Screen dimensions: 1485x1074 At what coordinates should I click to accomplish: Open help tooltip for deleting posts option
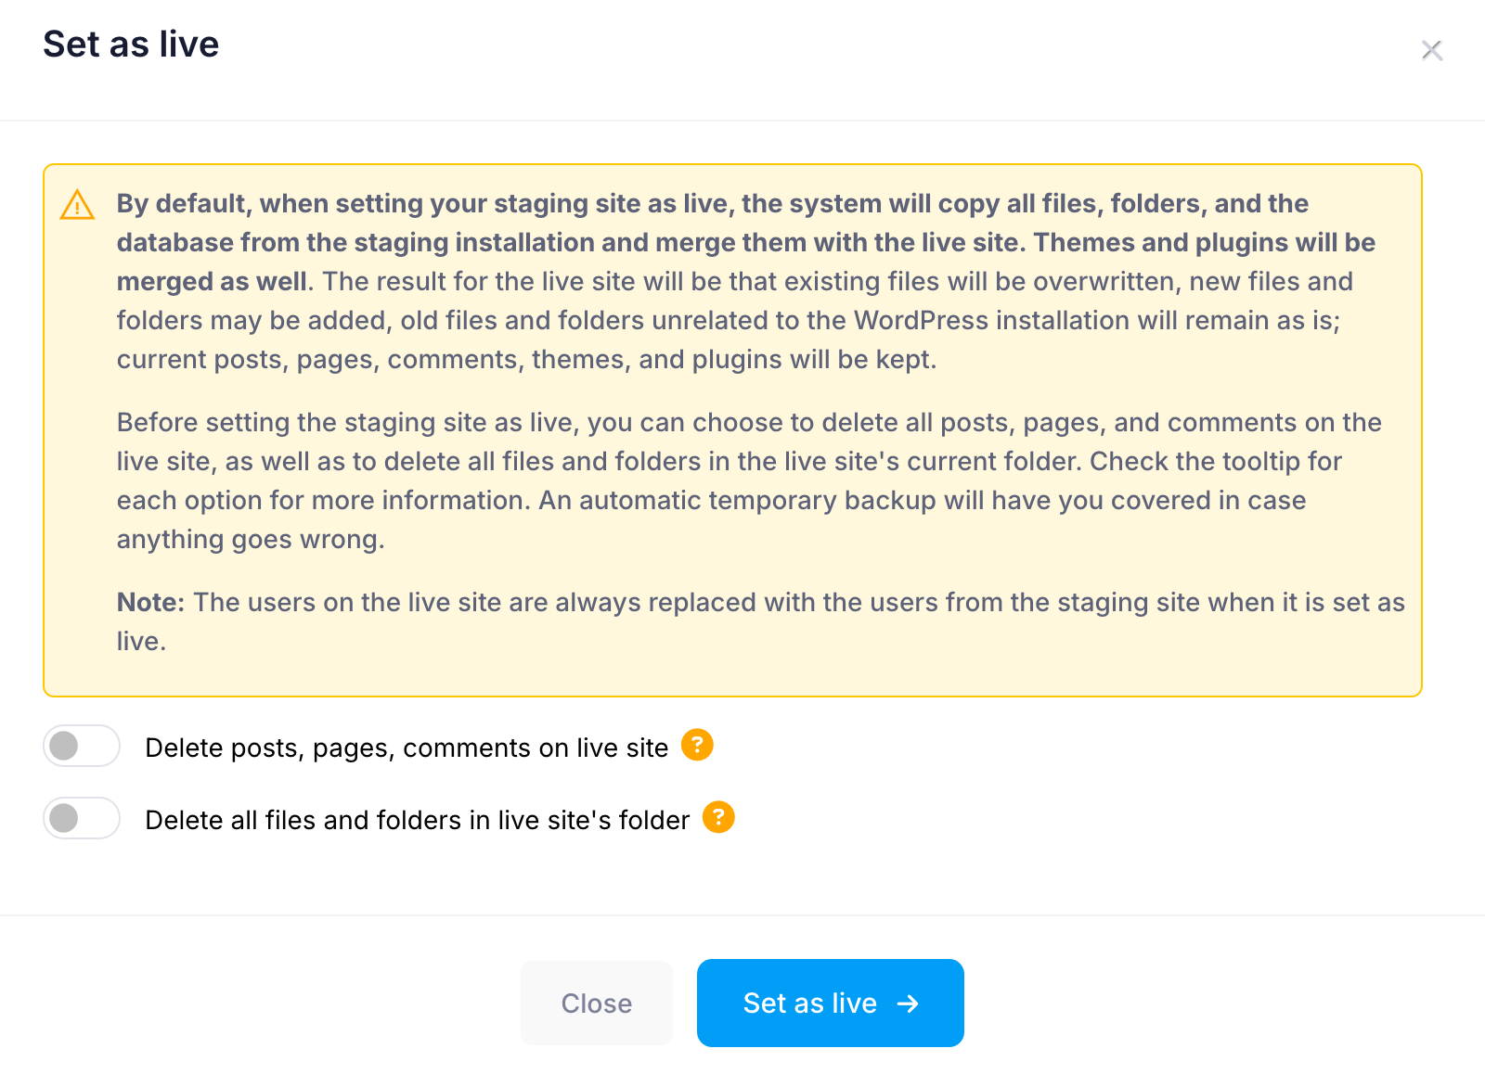[697, 745]
